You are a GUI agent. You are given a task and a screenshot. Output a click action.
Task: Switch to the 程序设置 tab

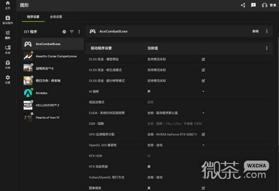pos(33,17)
